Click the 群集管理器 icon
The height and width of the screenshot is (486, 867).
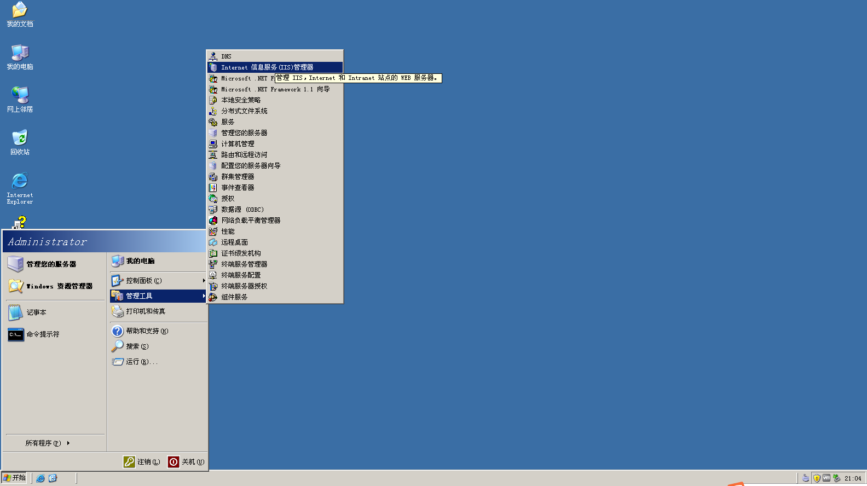[213, 177]
